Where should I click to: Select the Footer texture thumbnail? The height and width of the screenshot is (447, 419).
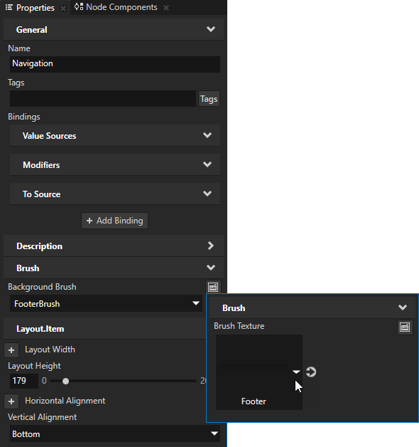(259, 372)
